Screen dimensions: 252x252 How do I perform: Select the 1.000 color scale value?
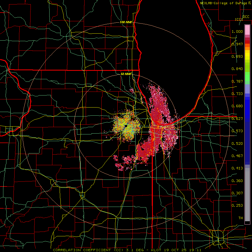pyautogui.click(x=237, y=31)
